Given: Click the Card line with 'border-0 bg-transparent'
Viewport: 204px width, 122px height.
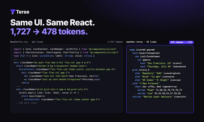Looking at the screenshot, I should point(52,66).
